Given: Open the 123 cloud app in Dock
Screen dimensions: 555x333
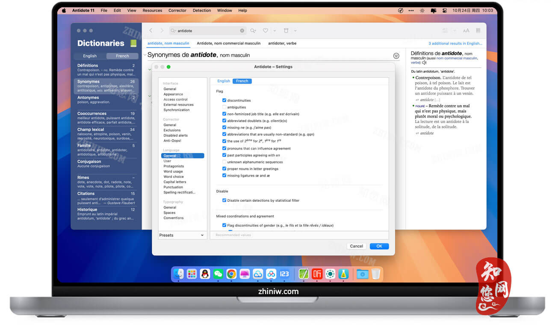Looking at the screenshot, I should (284, 274).
